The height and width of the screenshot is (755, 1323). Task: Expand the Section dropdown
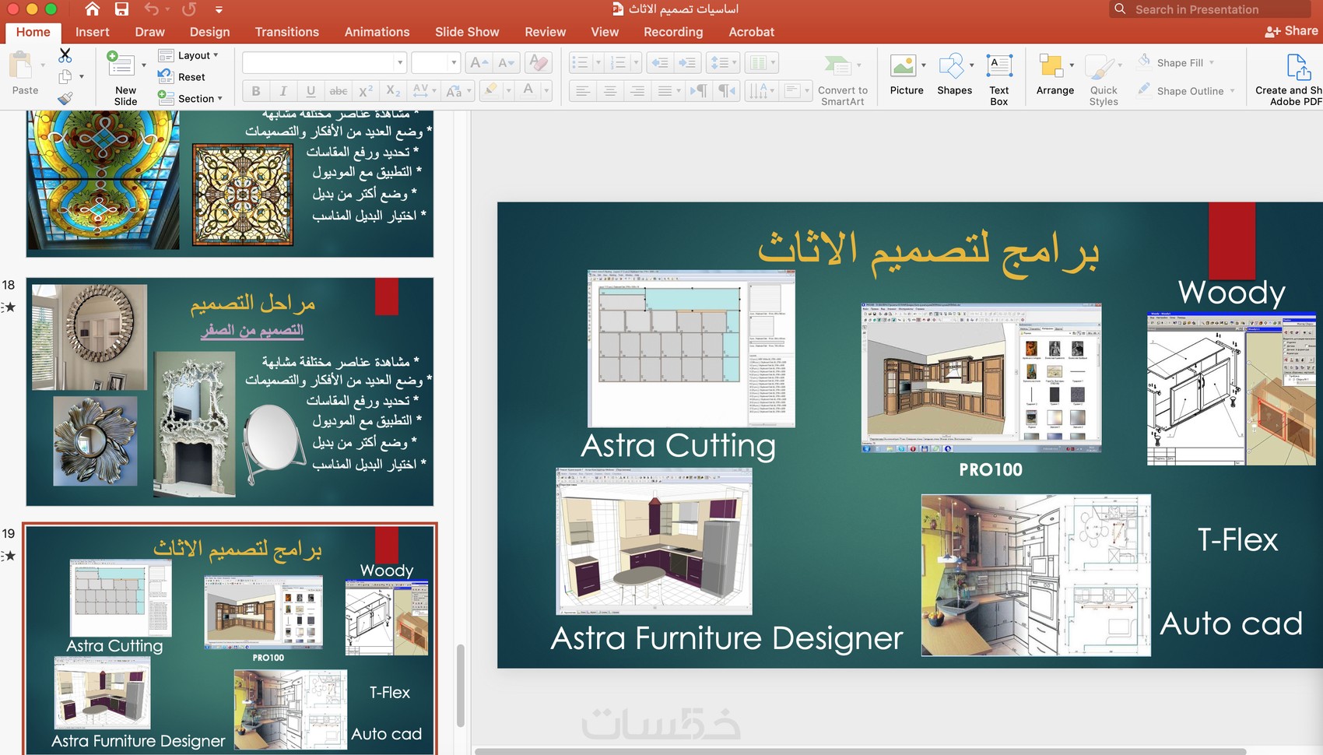pyautogui.click(x=191, y=98)
